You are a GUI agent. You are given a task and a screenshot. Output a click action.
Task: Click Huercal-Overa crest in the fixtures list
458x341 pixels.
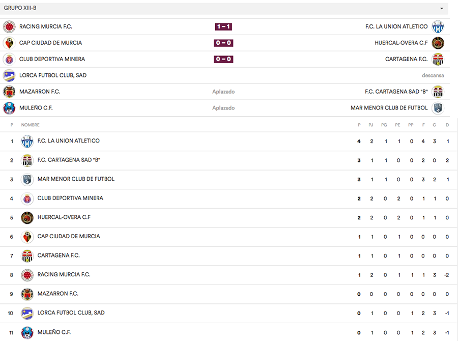coord(438,43)
